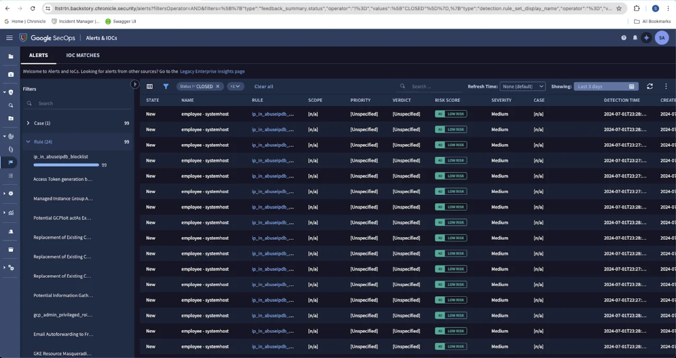Open the help question mark icon
This screenshot has height=358, width=676.
(x=624, y=38)
